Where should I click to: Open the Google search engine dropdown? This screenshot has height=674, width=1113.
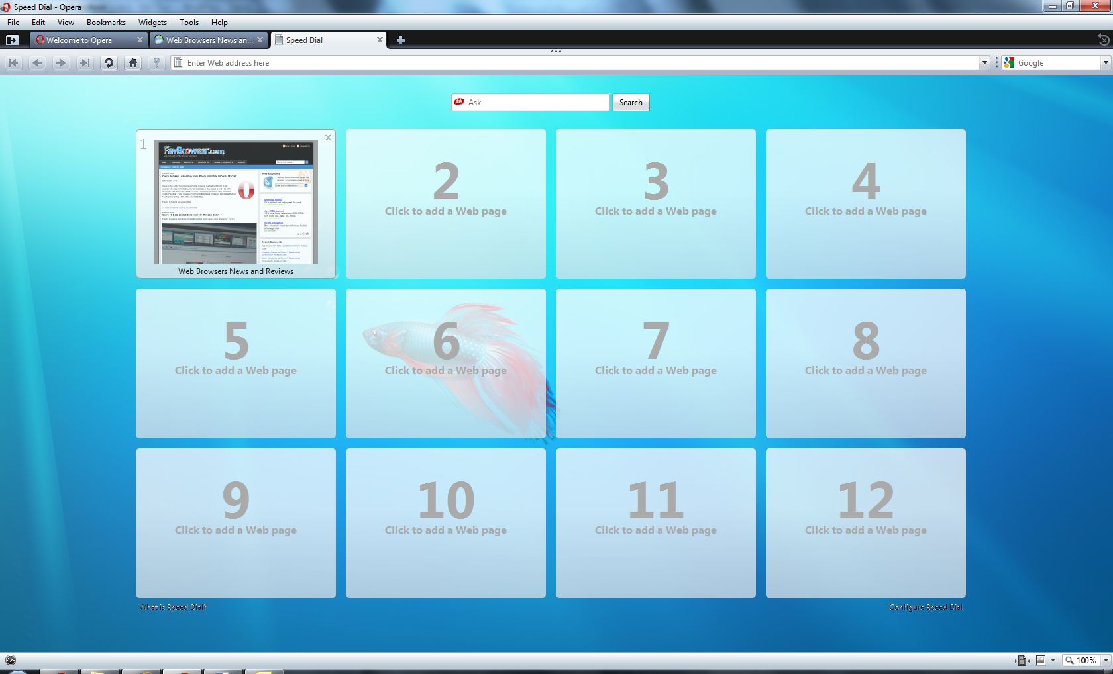1105,63
